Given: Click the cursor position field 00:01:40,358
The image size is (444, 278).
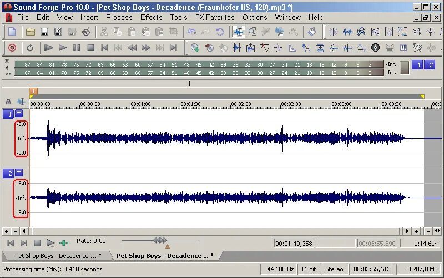Looking at the screenshot, I should coord(294,244).
